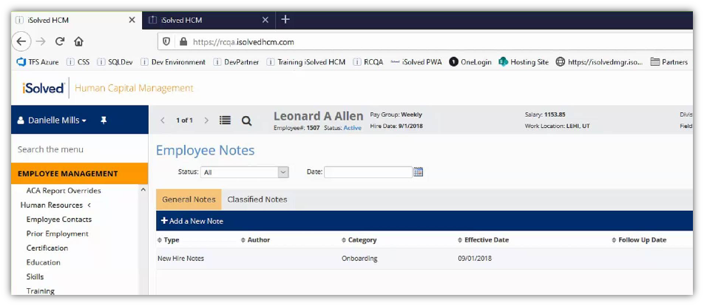Open the employee list view icon
Image resolution: width=704 pixels, height=306 pixels.
[x=225, y=120]
